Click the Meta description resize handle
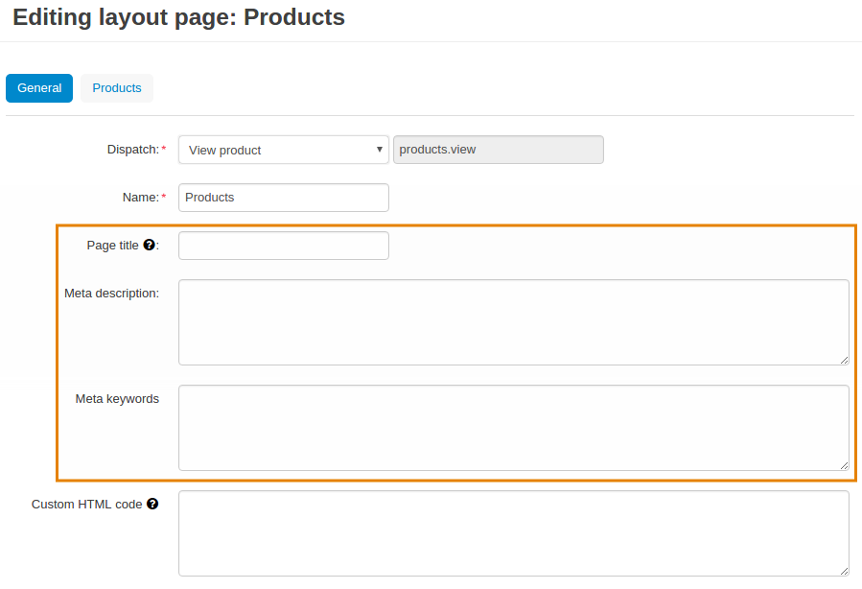The height and width of the screenshot is (589, 862). pos(844,361)
